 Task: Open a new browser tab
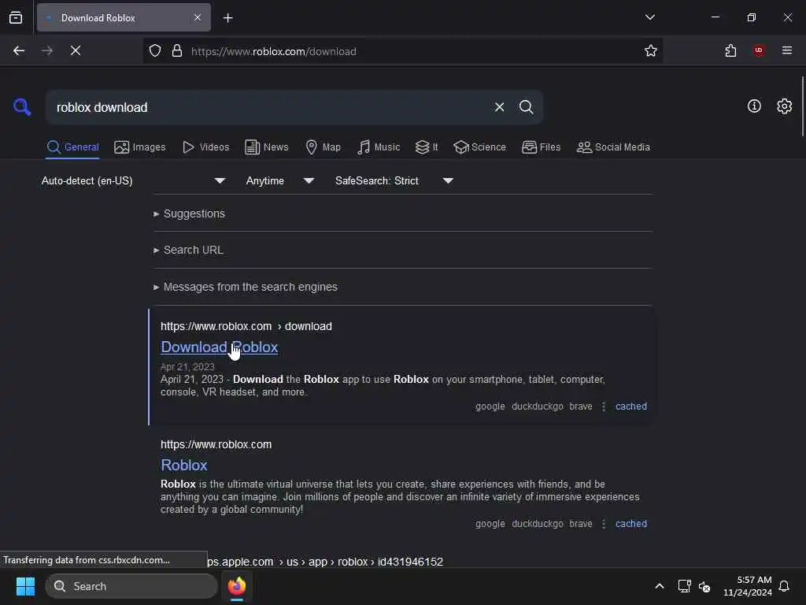[227, 18]
